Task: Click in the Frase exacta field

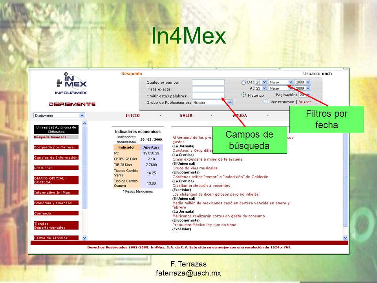Action: [208, 89]
